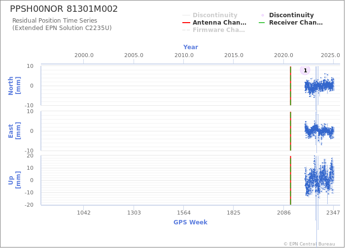The height and width of the screenshot is (248, 345).
Task: Click GPS week tick label 1042
Action: pyautogui.click(x=84, y=213)
